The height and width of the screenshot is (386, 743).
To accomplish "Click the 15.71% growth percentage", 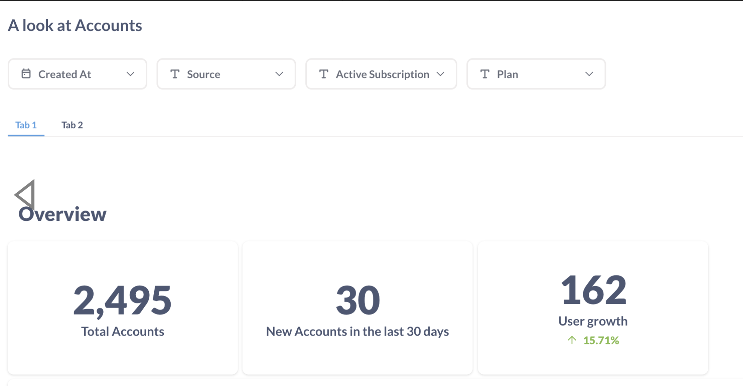I will click(x=601, y=340).
